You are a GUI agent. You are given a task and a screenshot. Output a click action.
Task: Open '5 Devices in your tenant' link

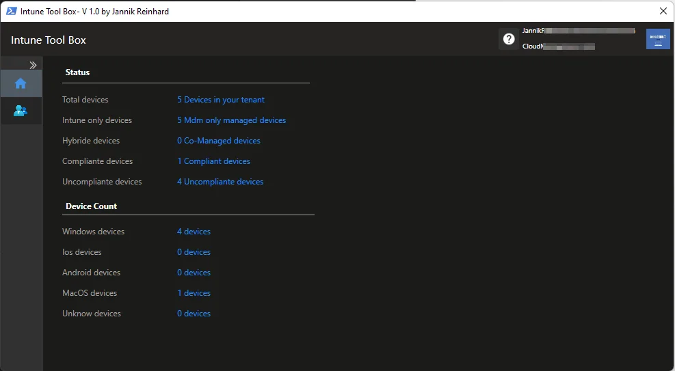(221, 100)
